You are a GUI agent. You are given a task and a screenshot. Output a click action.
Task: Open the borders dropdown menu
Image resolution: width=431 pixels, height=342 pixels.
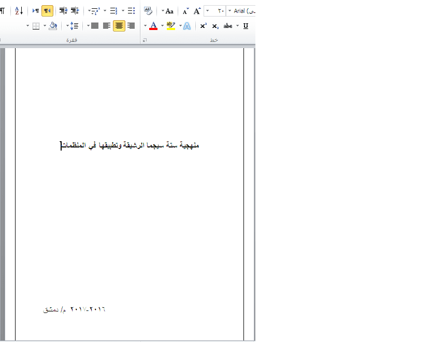point(45,26)
